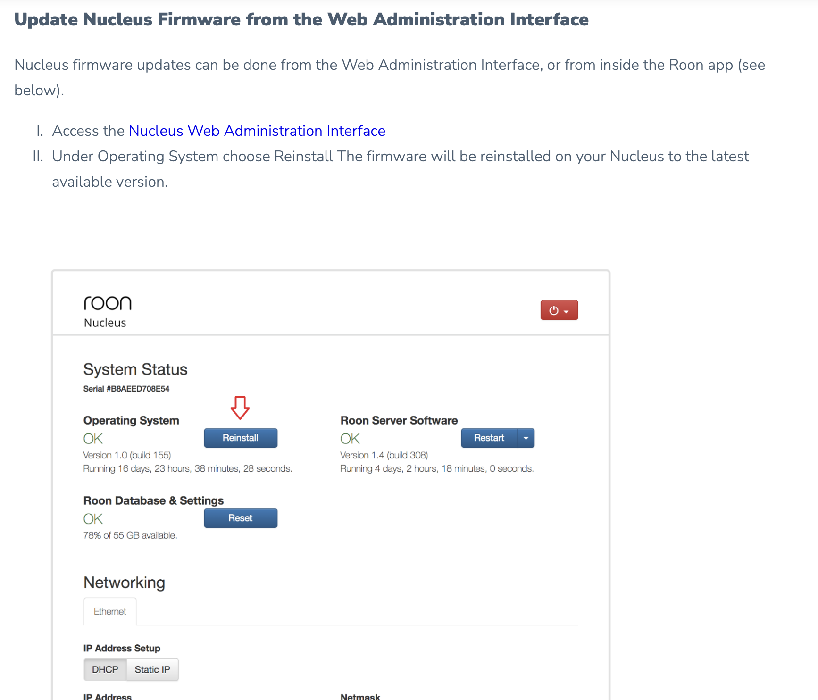Click the Networking section heading
The height and width of the screenshot is (700, 818).
124,583
